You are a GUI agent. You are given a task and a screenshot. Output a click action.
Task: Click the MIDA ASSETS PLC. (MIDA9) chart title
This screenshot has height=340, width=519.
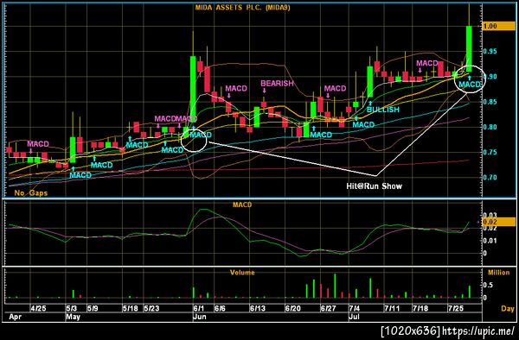click(x=242, y=7)
